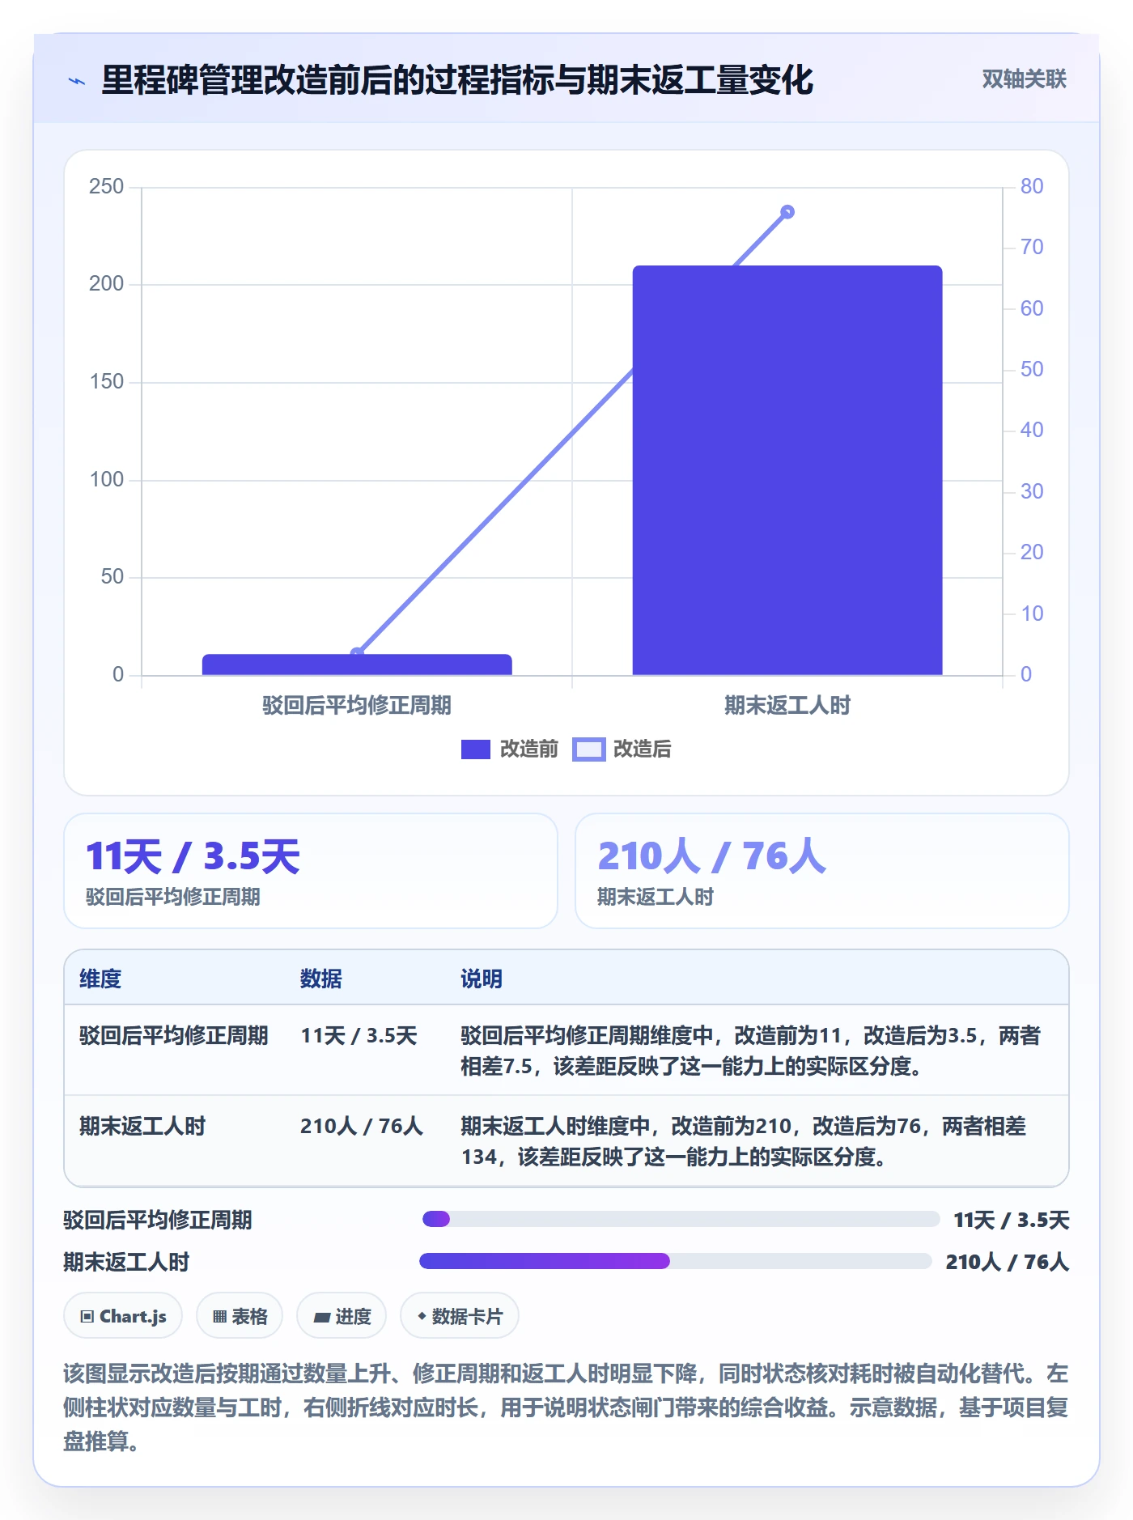1133x1520 pixels.
Task: Click the 说明 table column header
Action: [x=482, y=979]
